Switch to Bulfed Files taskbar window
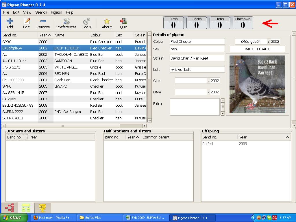This screenshot has height=222, width=296. tap(100, 218)
